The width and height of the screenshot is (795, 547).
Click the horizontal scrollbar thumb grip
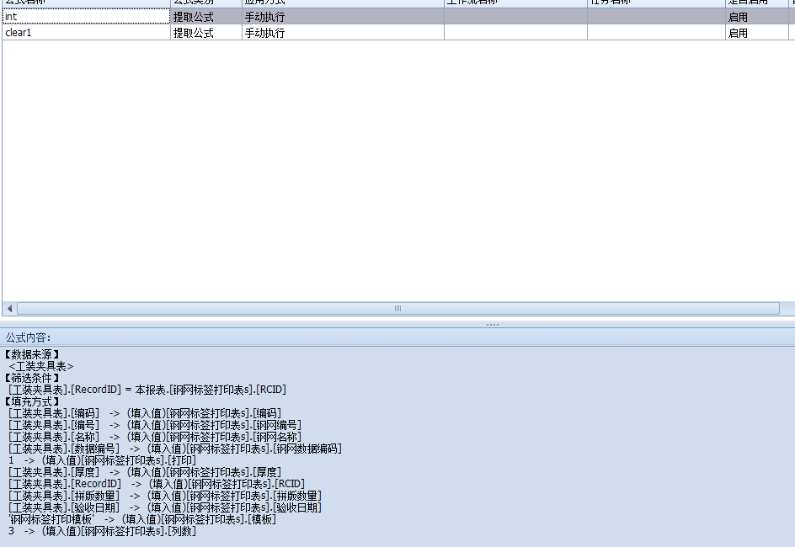coord(397,309)
